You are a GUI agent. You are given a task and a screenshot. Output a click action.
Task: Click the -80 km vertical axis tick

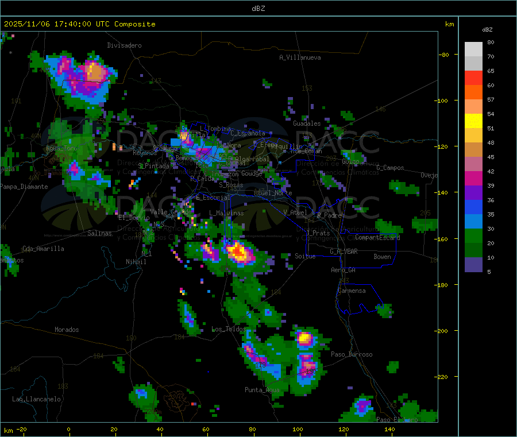point(444,55)
